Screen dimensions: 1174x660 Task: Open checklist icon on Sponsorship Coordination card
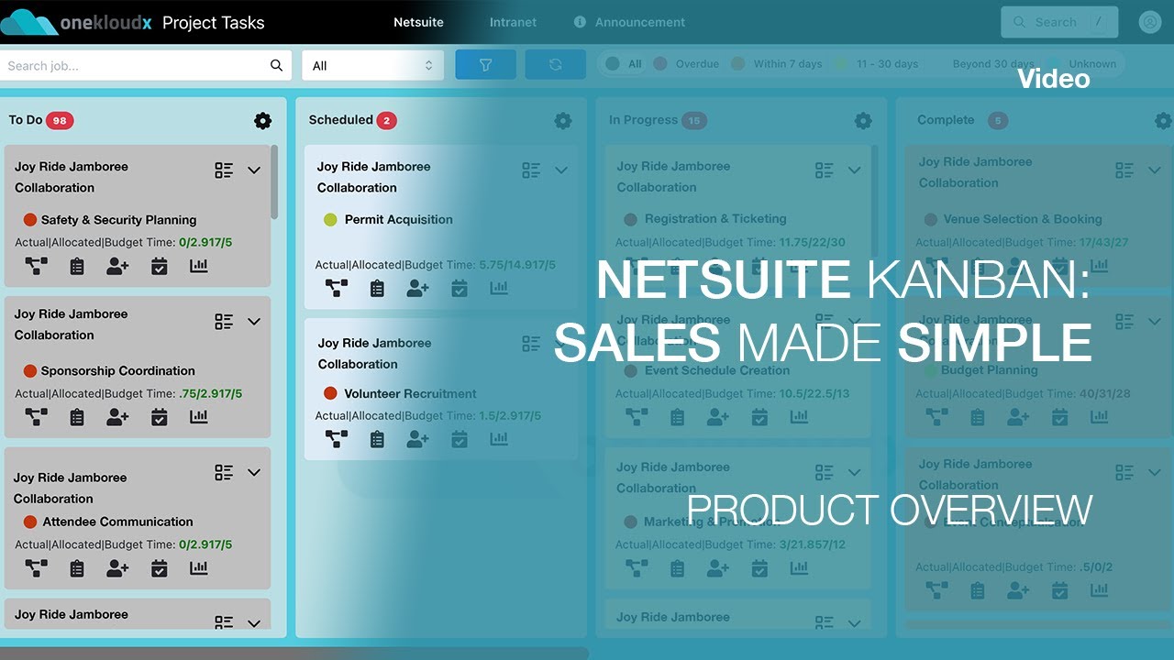click(x=224, y=322)
